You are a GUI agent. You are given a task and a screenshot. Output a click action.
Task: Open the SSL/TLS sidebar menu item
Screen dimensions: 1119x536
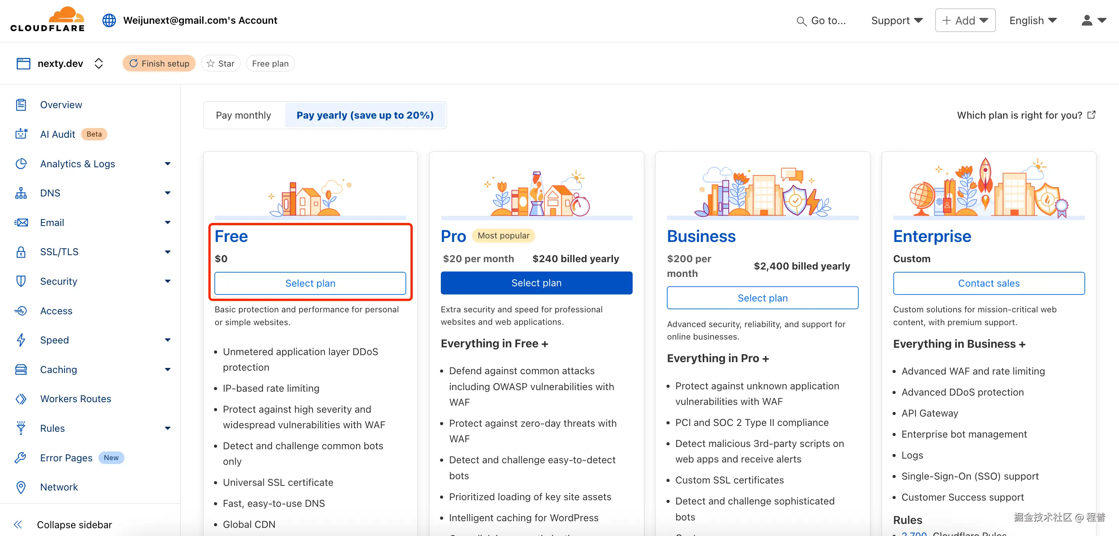coord(60,252)
